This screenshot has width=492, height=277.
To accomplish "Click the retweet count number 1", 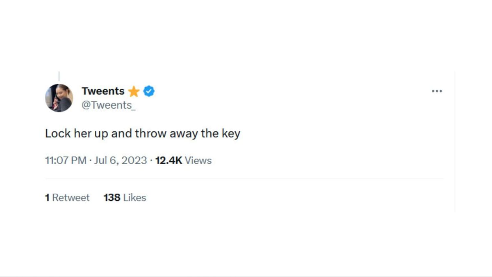I will 48,198.
